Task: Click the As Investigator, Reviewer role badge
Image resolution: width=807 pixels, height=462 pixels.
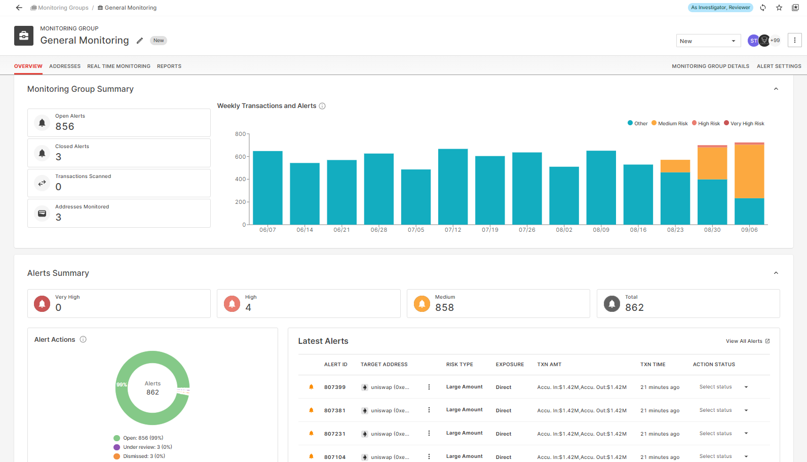Action: [720, 8]
